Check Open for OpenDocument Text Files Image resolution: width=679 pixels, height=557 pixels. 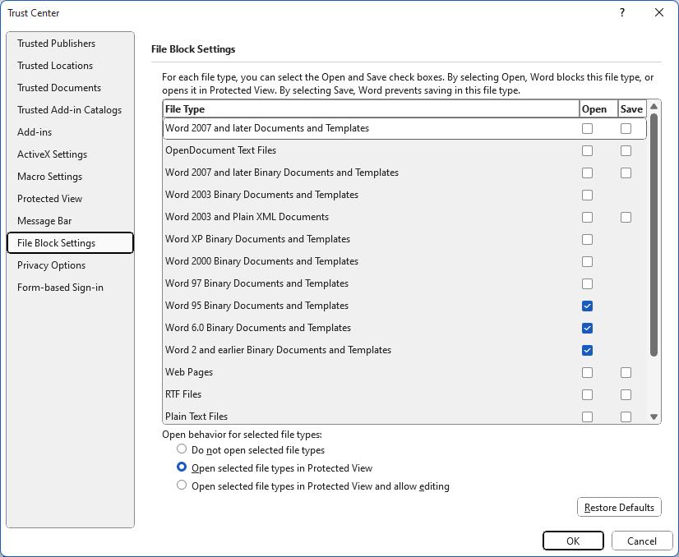[x=587, y=150]
